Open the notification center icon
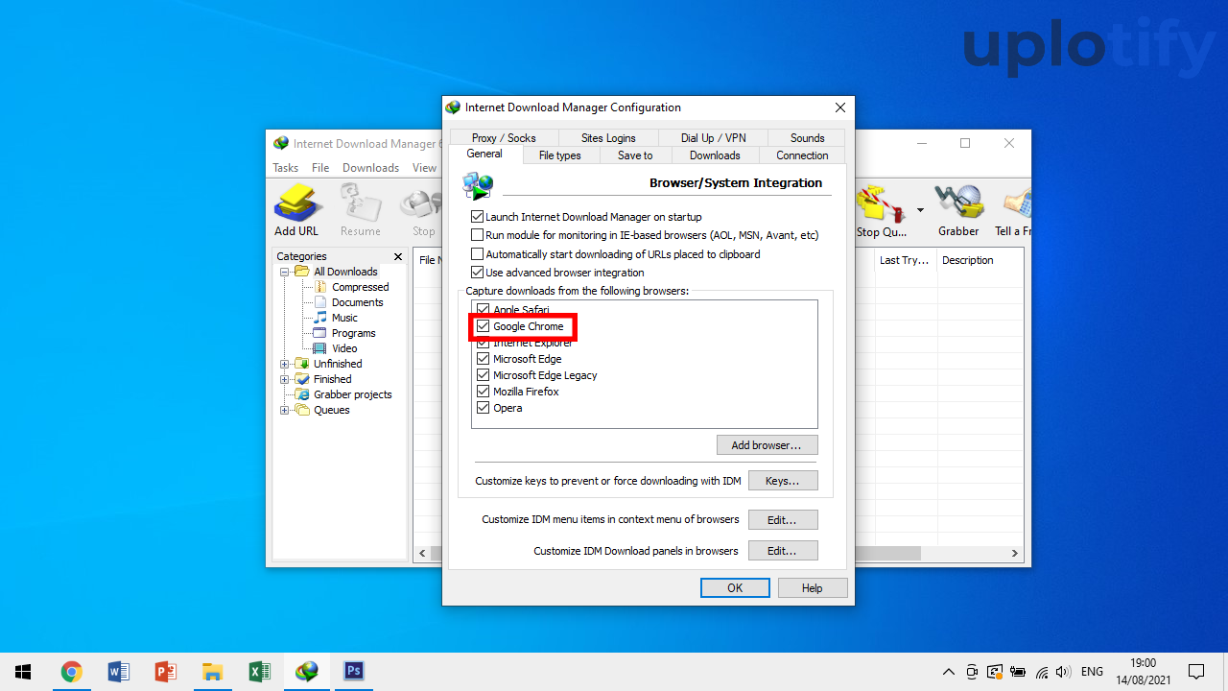The width and height of the screenshot is (1228, 691). click(x=1196, y=672)
